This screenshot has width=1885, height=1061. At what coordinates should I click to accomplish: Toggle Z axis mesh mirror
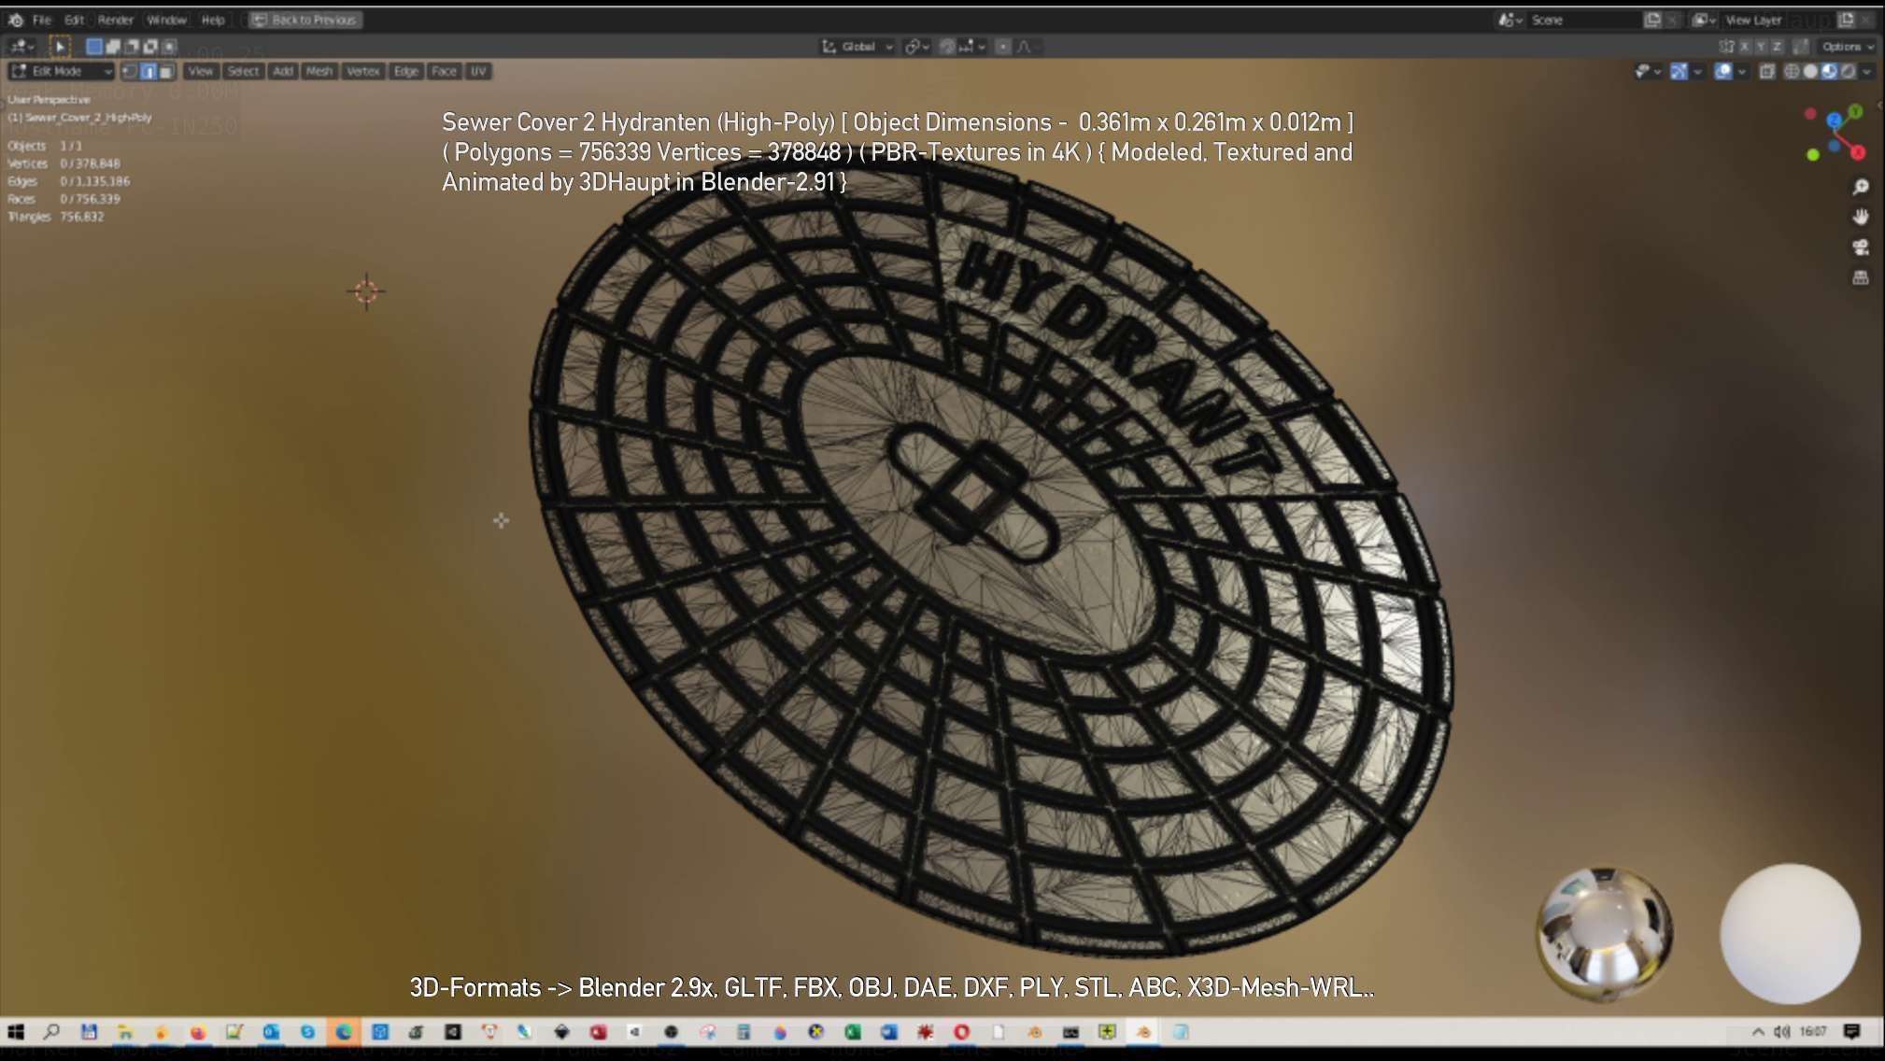click(x=1778, y=46)
